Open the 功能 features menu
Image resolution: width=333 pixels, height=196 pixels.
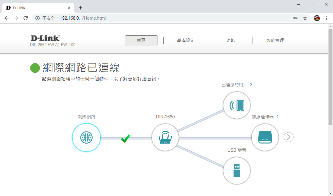coord(231,40)
